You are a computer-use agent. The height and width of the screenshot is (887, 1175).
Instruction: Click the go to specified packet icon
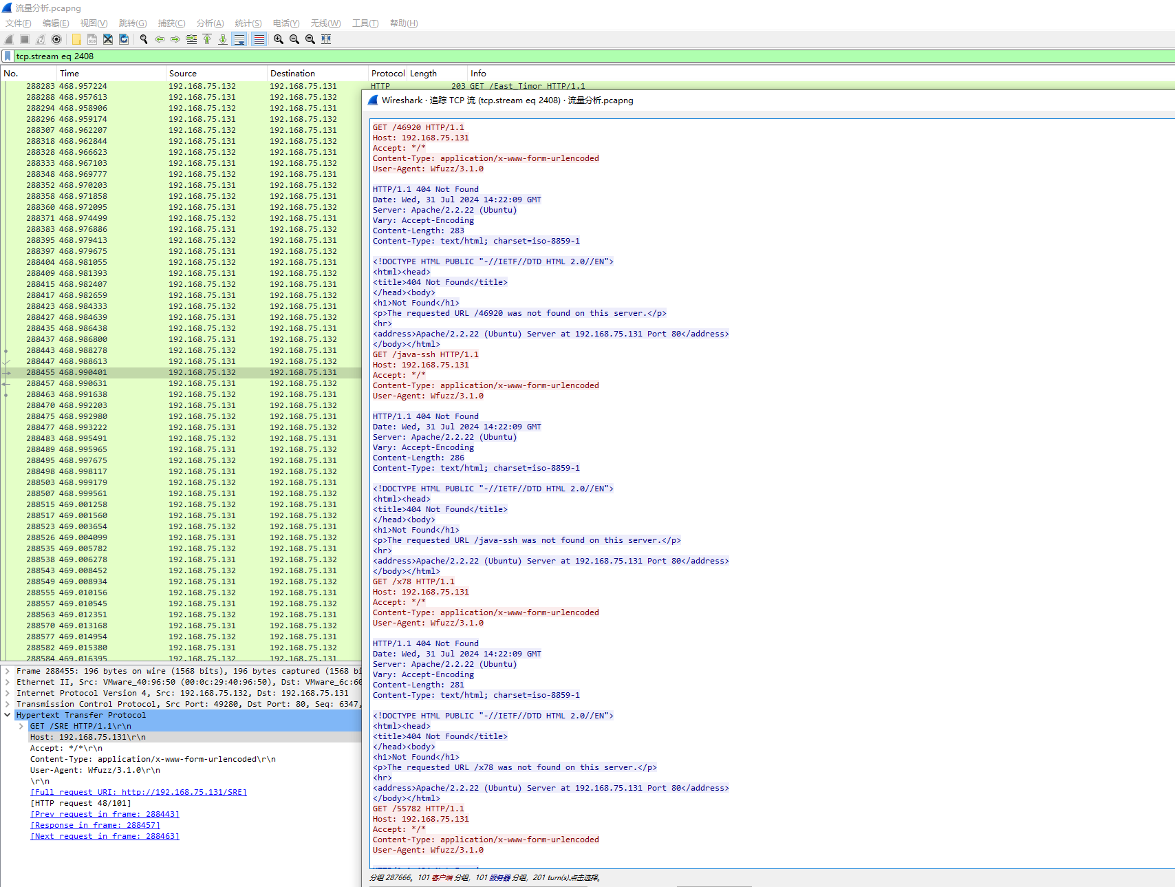click(x=191, y=39)
